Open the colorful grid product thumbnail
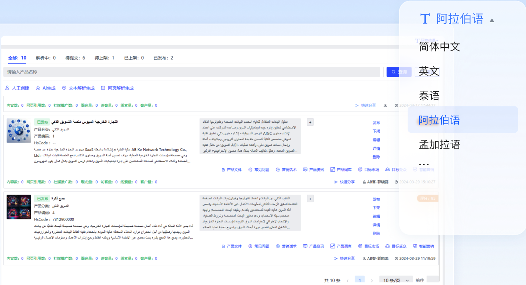This screenshot has width=526, height=285. click(19, 207)
